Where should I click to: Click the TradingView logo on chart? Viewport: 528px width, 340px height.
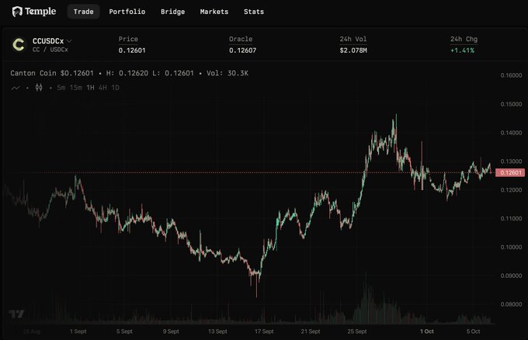pyautogui.click(x=16, y=314)
